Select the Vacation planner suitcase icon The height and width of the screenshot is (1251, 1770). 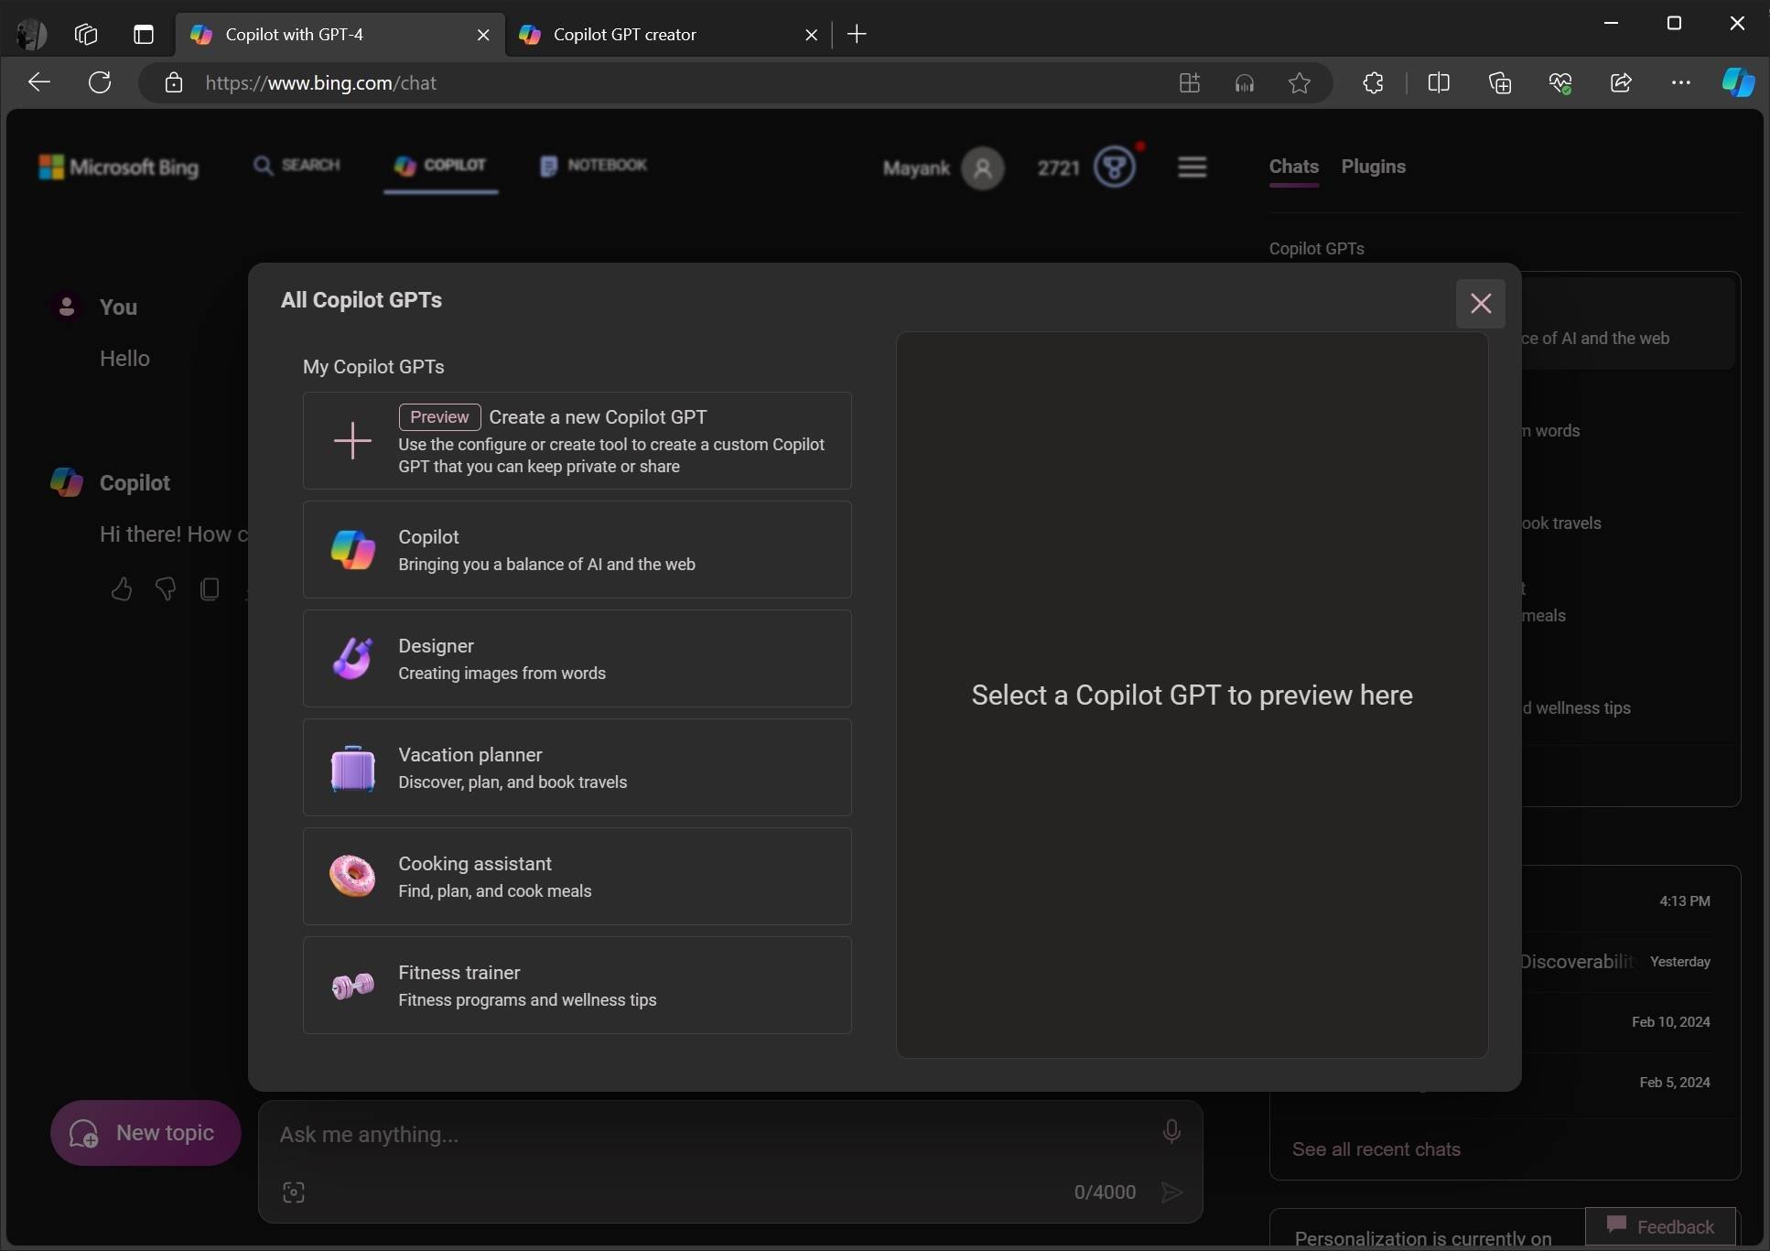pyautogui.click(x=352, y=767)
